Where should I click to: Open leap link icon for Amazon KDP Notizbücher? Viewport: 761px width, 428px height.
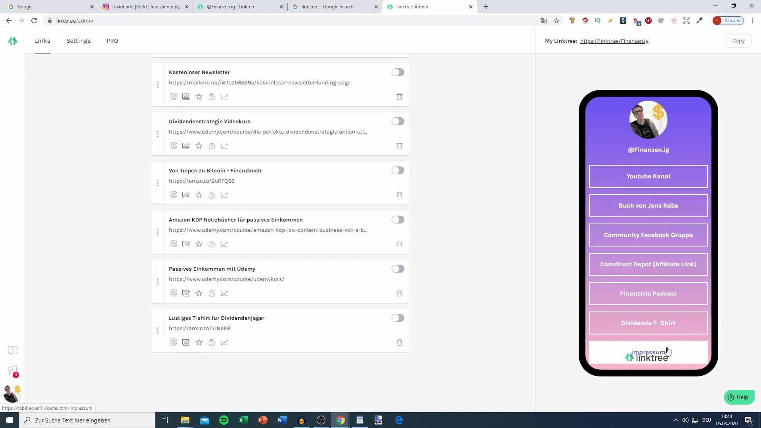(174, 244)
